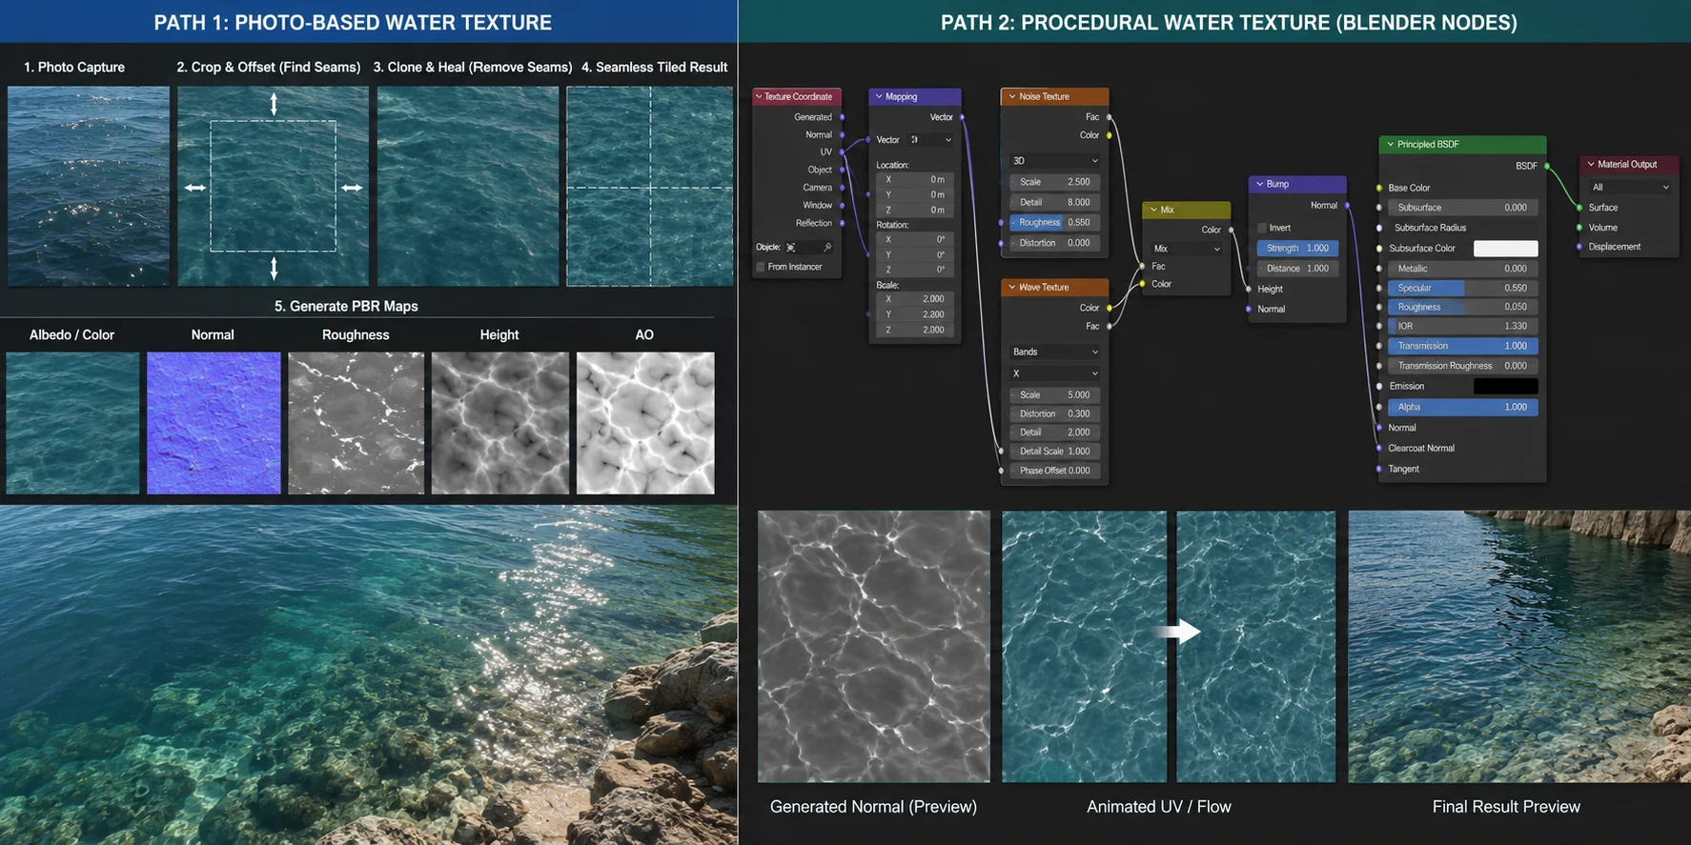The width and height of the screenshot is (1691, 845).
Task: Open the Final Result Preview image
Action: [1519, 647]
